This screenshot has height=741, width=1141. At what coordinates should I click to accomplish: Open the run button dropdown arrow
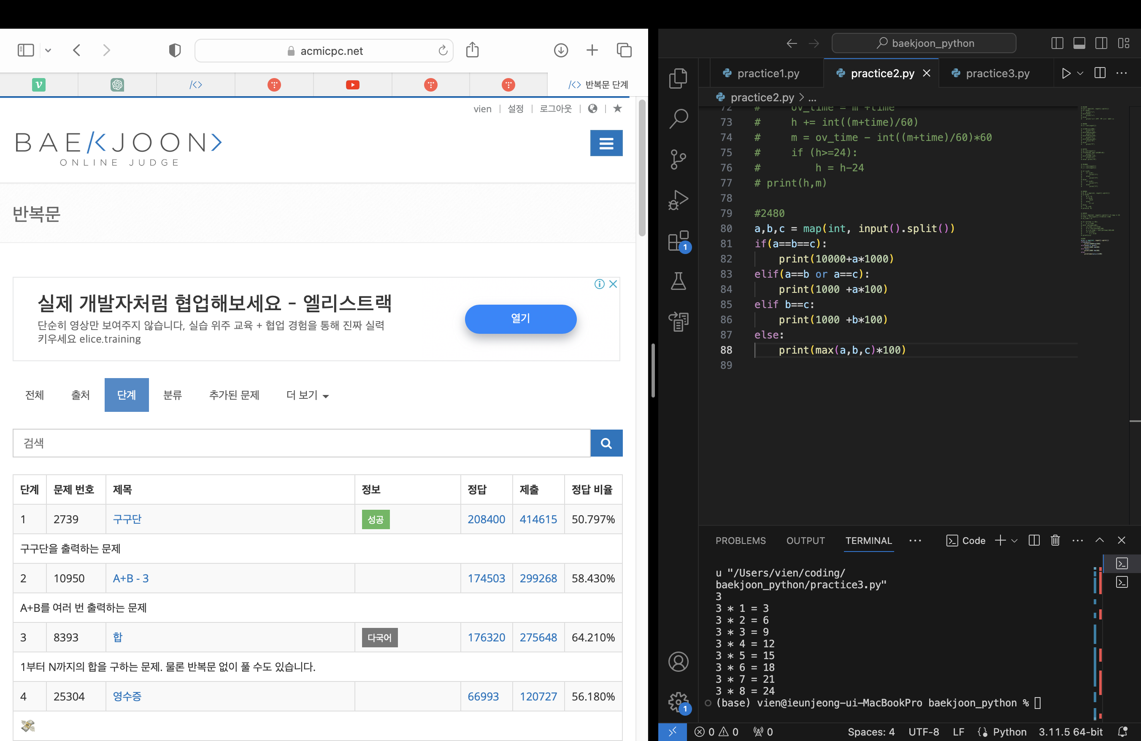click(x=1080, y=73)
